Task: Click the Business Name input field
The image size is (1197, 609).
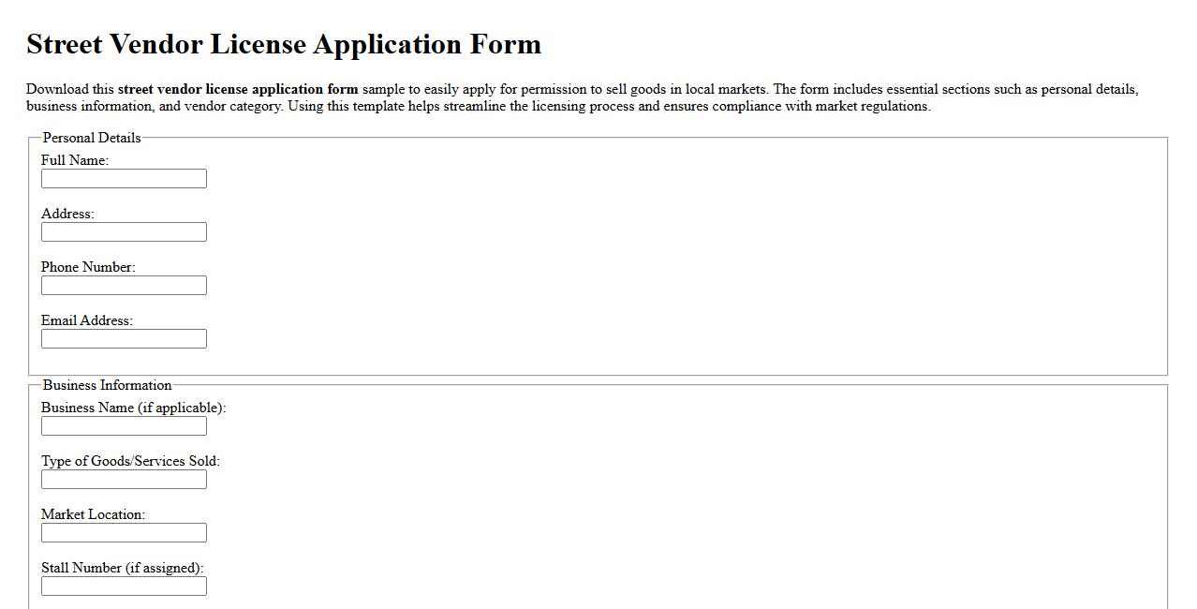Action: [123, 425]
